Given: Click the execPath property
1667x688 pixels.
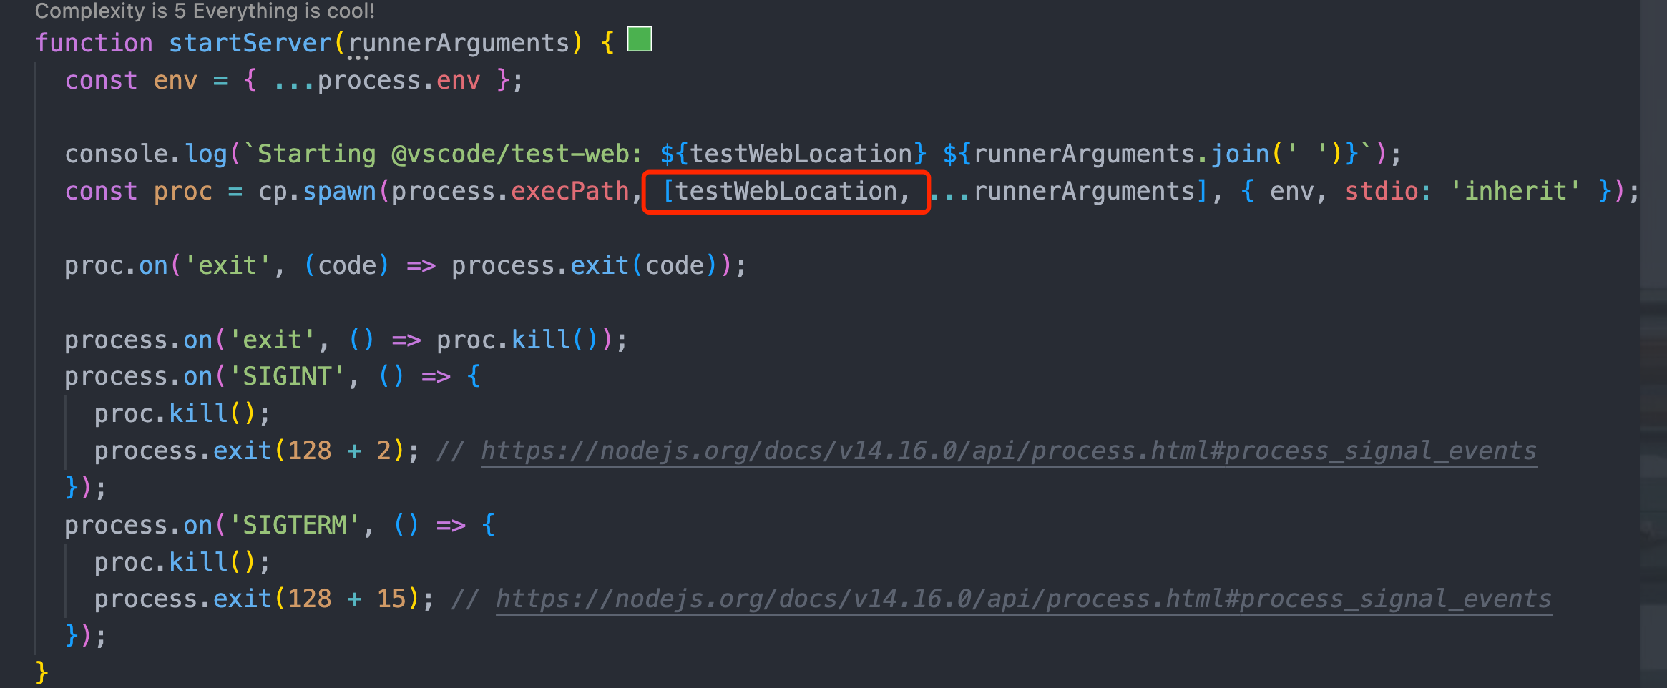Looking at the screenshot, I should (x=569, y=192).
